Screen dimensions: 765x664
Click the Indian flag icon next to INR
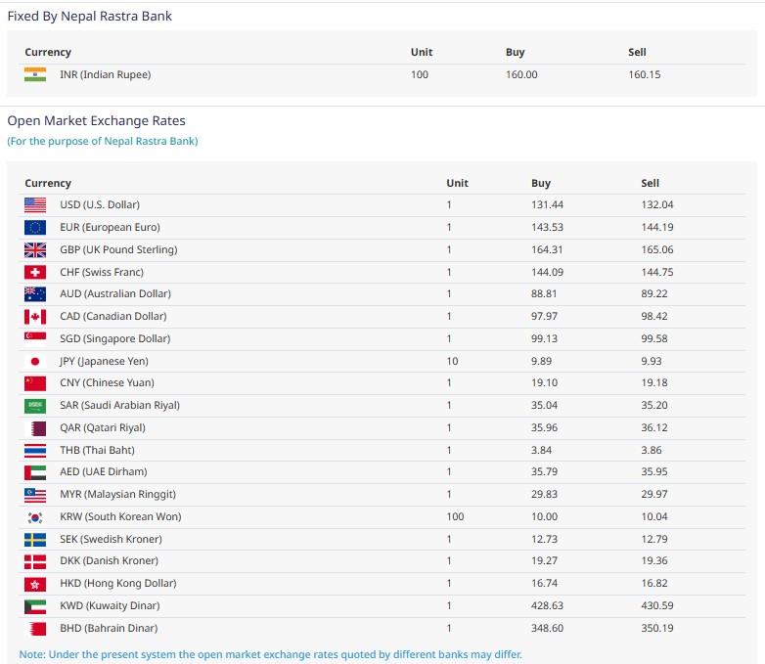[x=35, y=74]
